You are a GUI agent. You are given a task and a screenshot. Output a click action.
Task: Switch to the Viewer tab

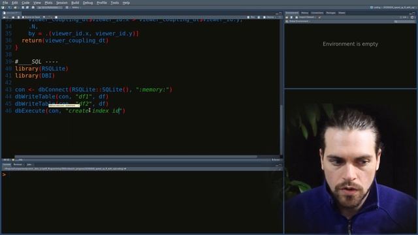pyautogui.click(x=342, y=13)
